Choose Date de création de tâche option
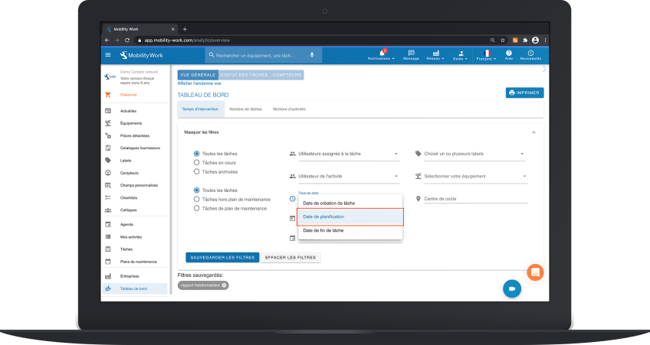650x345 pixels. 350,203
